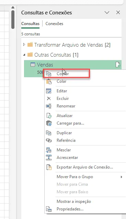This screenshot has width=126, height=219.
Task: Click the Atualizar refresh icon
Action: [49, 116]
